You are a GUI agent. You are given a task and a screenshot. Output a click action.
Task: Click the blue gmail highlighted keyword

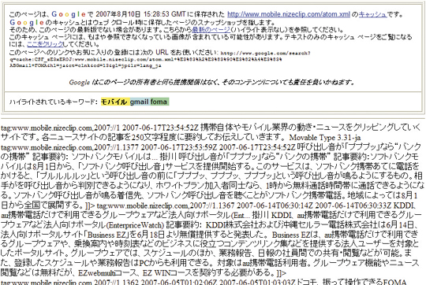coord(139,102)
